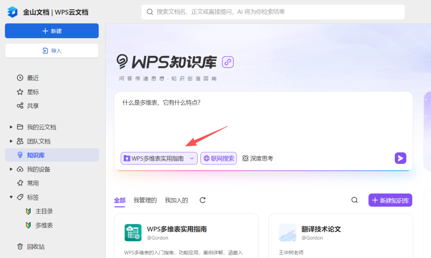Switch to the 我加入的 tab
This screenshot has height=258, width=431.
tap(176, 200)
